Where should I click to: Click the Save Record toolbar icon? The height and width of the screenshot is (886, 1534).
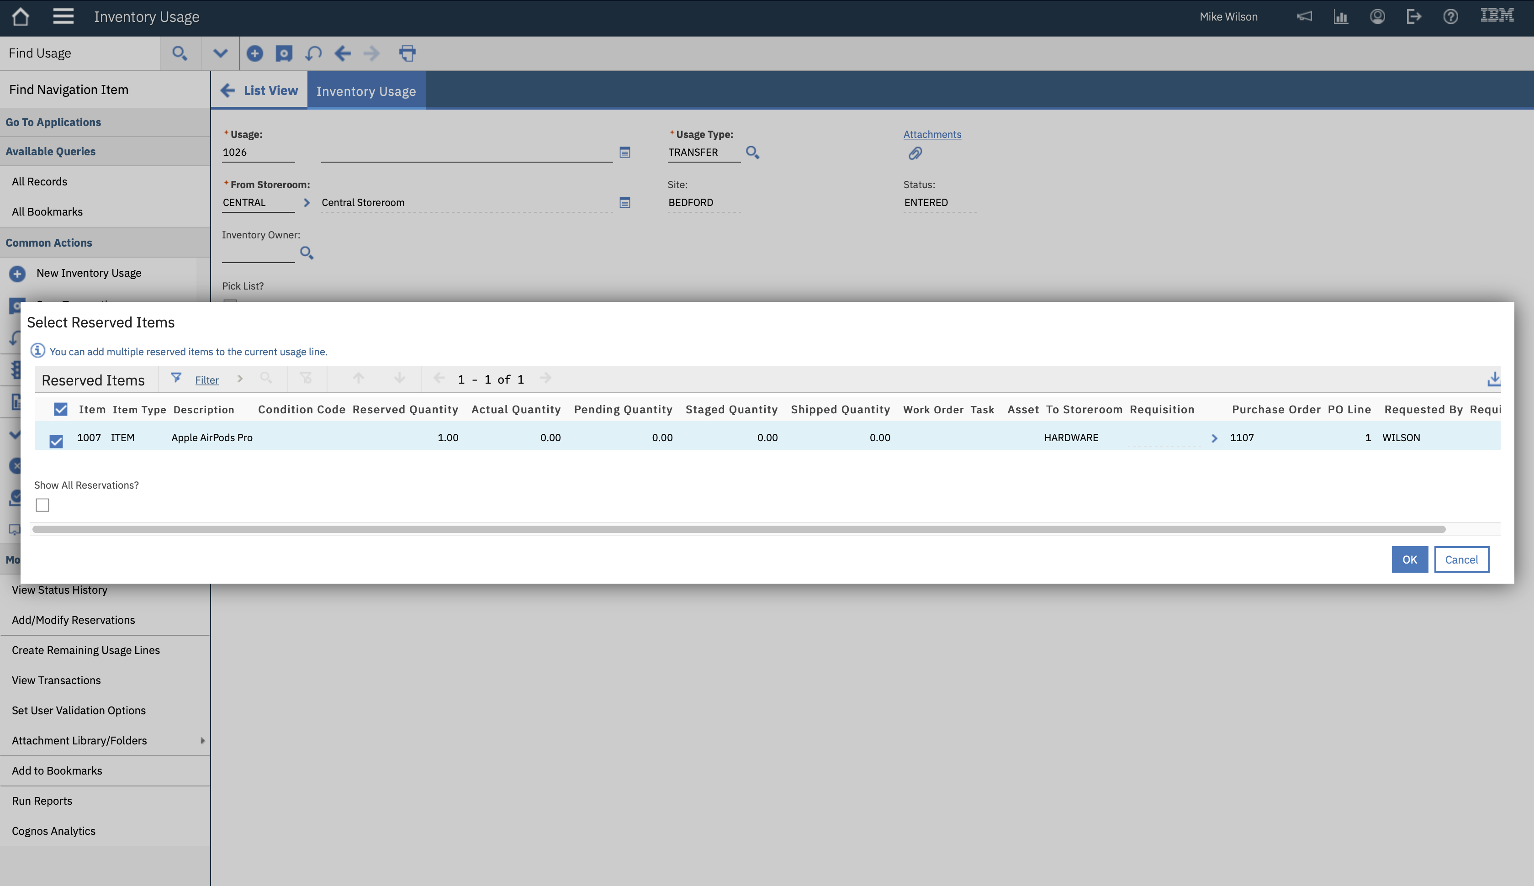(x=284, y=53)
